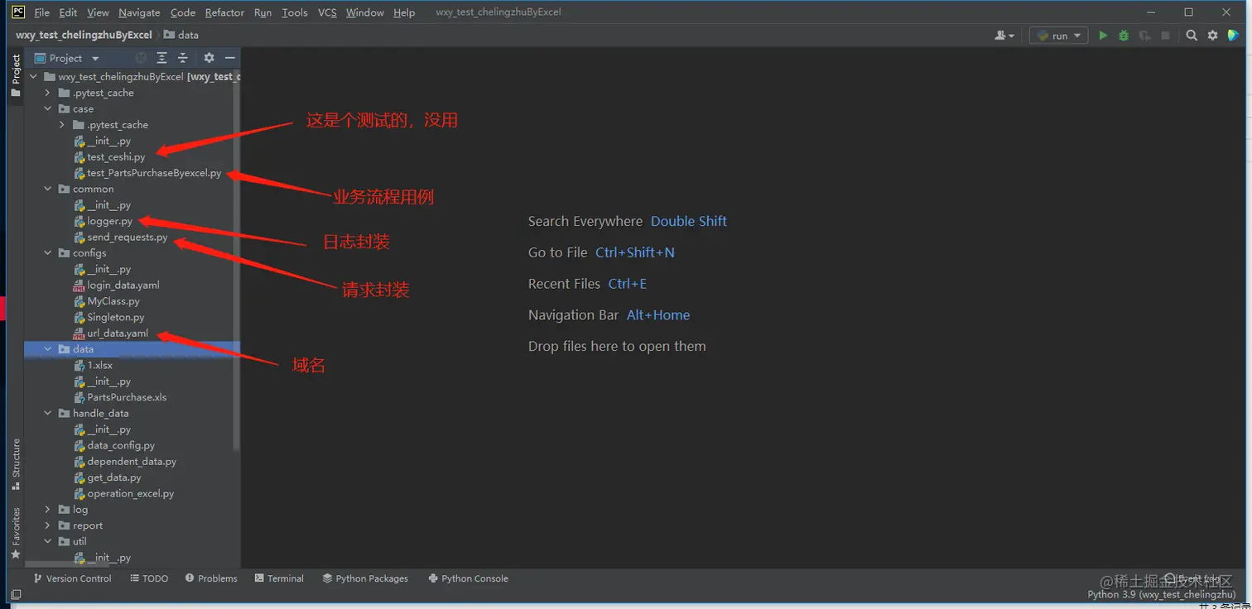Click the data breadcrumb in the navigation bar
Screen dimensions: 1252x609
(181, 36)
